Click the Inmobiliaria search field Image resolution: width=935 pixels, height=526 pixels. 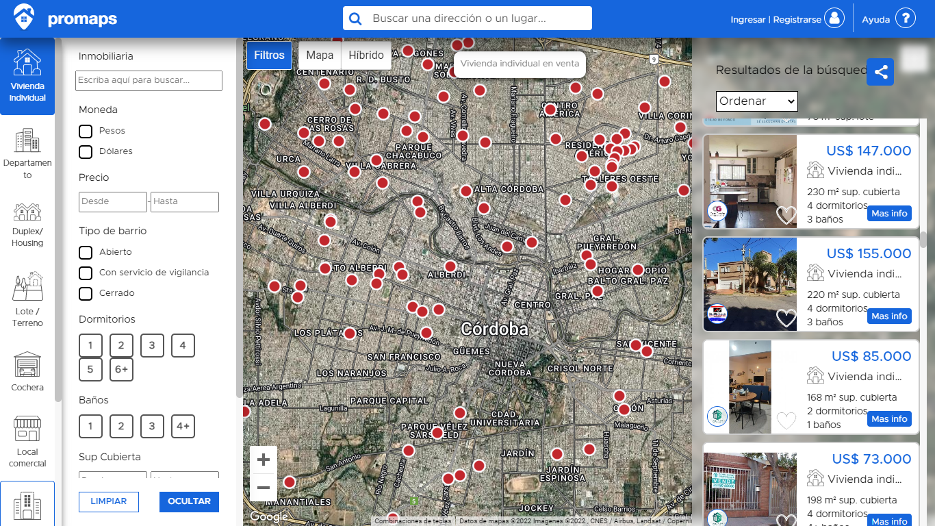click(149, 80)
